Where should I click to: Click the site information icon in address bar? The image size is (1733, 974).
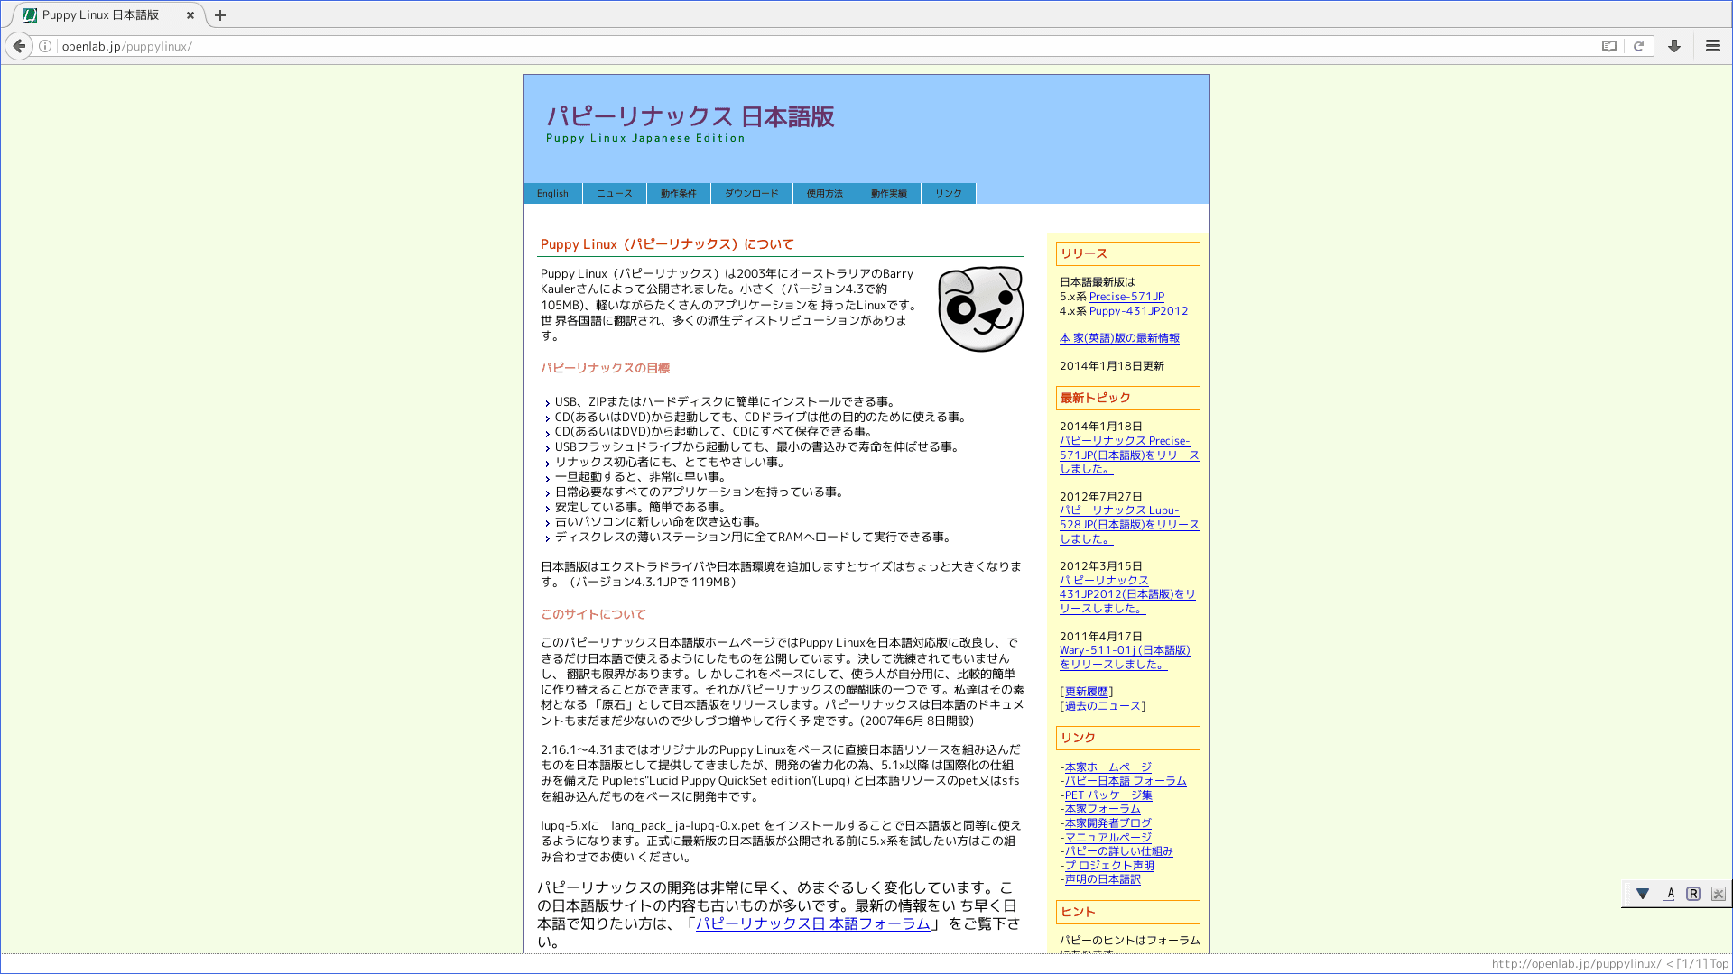45,46
